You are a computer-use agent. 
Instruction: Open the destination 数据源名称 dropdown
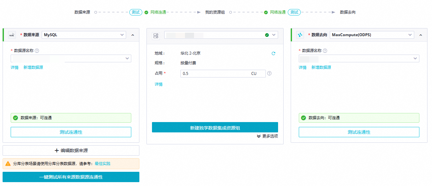[x=359, y=58]
